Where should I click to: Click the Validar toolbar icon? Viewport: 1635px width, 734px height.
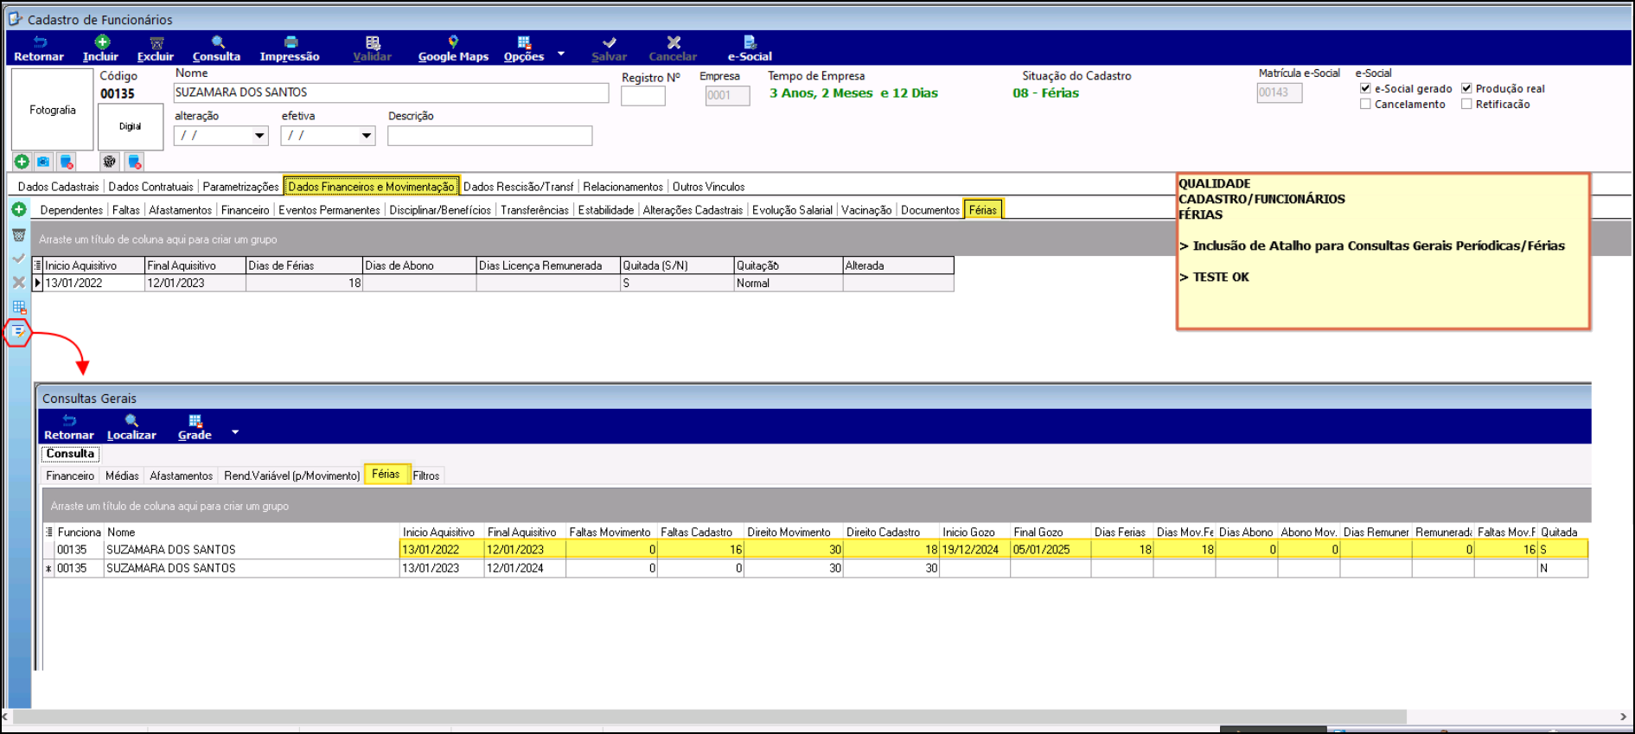coord(373,42)
